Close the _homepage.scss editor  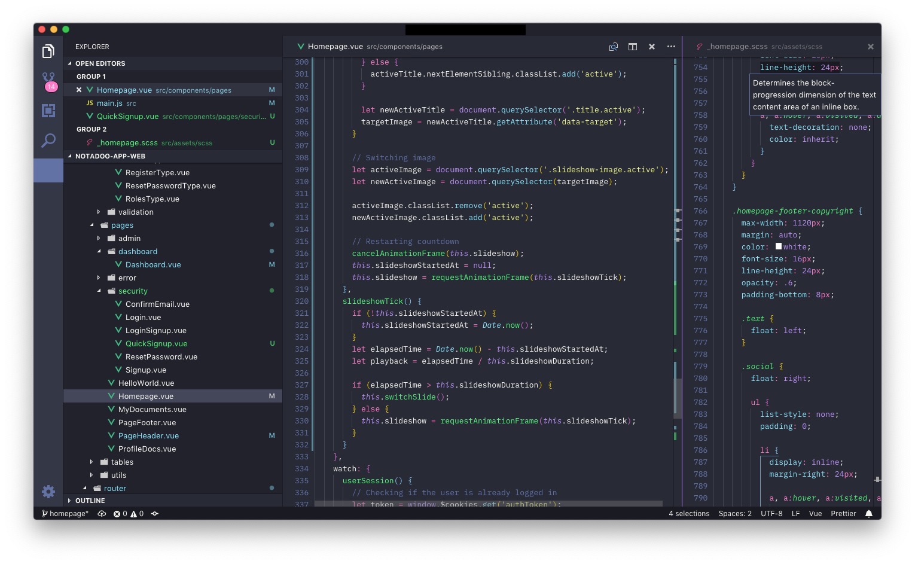(871, 47)
